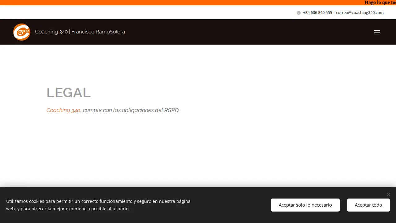The height and width of the screenshot is (223, 396).
Task: Click the cookie notice message text
Action: 98,205
